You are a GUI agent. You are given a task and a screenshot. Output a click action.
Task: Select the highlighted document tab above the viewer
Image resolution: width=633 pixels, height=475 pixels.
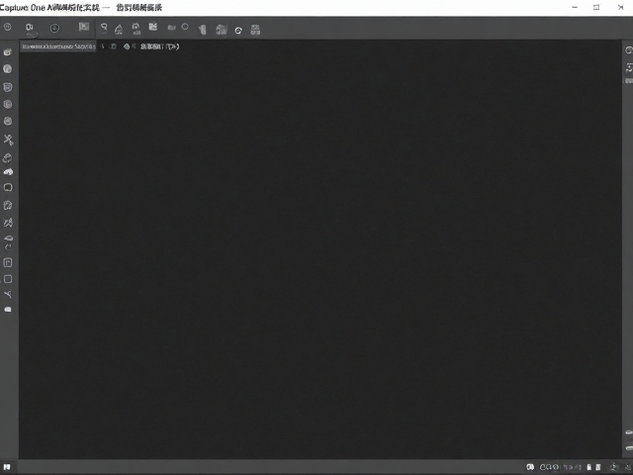pyautogui.click(x=58, y=47)
